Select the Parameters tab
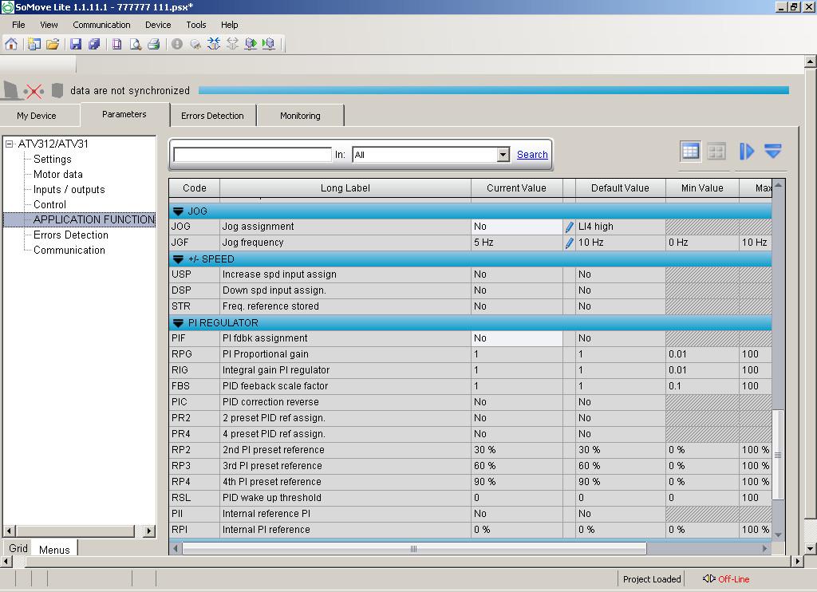This screenshot has height=592, width=817. click(x=124, y=114)
